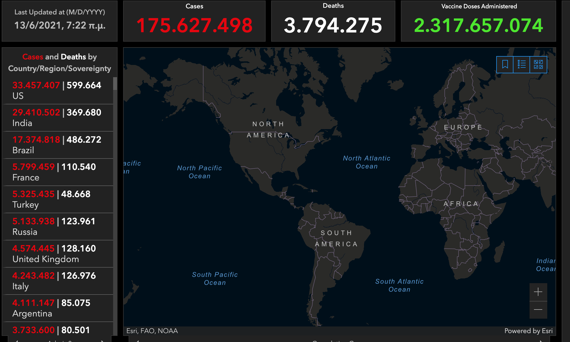
Task: Open the Powered by Esri link
Action: (x=528, y=331)
